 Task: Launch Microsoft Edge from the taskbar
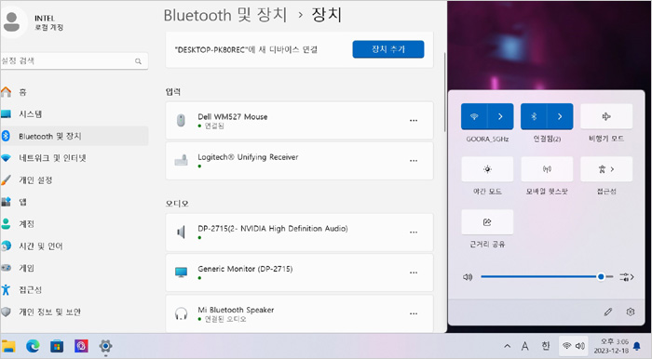pos(33,346)
